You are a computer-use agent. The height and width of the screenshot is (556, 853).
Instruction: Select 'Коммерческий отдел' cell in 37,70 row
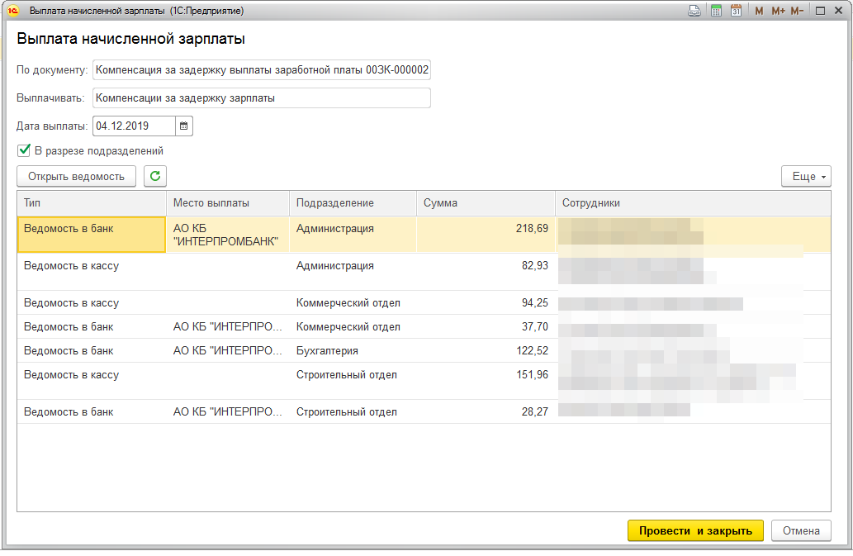tap(353, 326)
